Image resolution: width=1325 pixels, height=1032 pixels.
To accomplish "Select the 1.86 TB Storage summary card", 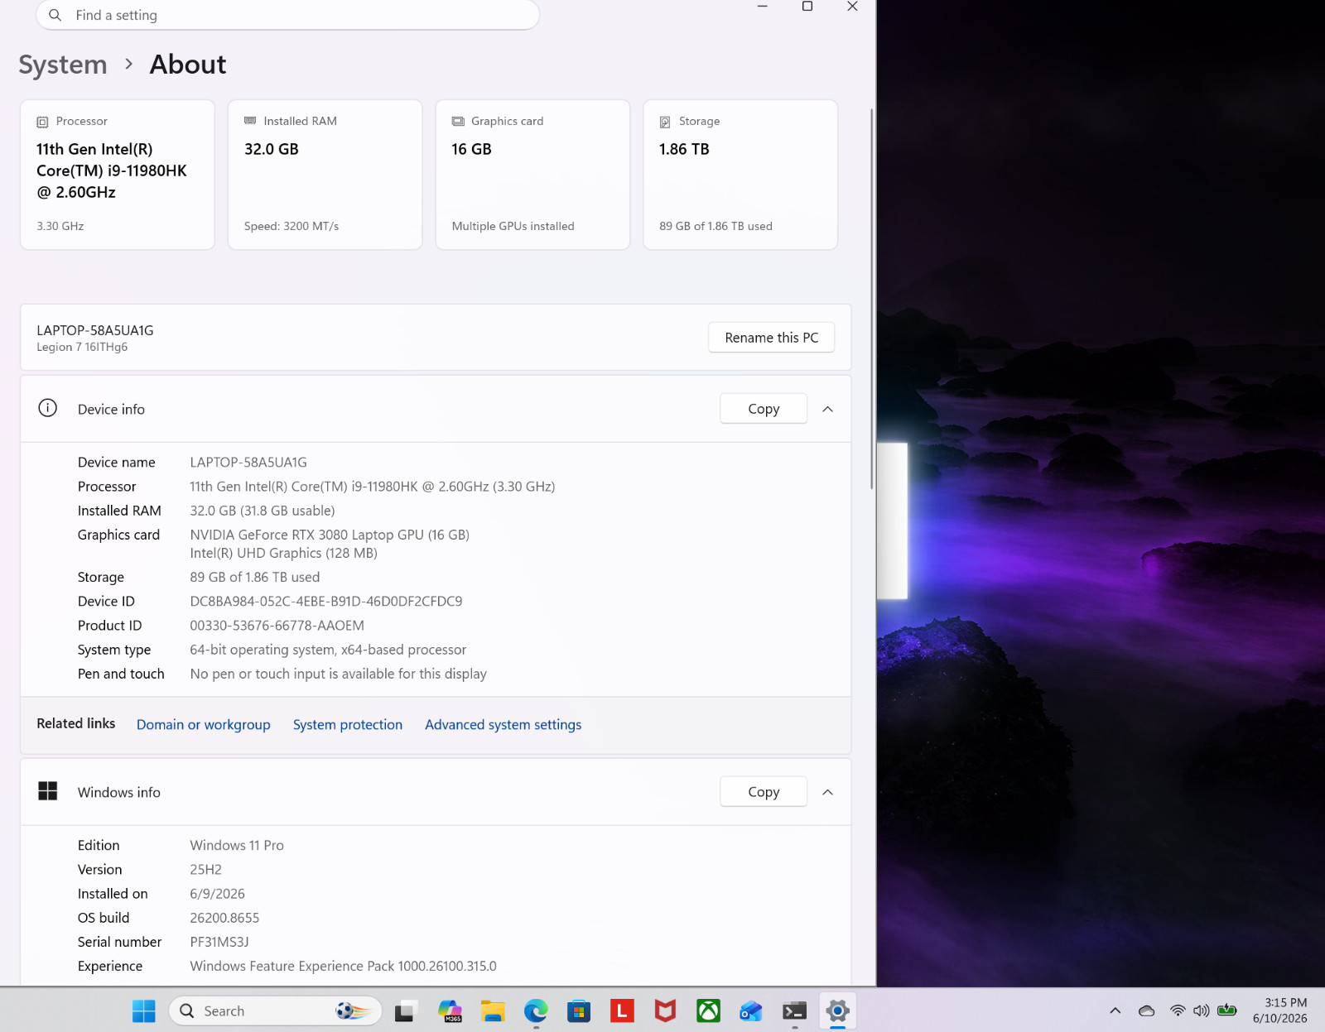I will [x=740, y=175].
